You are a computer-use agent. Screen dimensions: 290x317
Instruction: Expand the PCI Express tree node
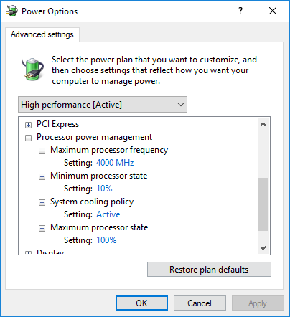(x=28, y=125)
